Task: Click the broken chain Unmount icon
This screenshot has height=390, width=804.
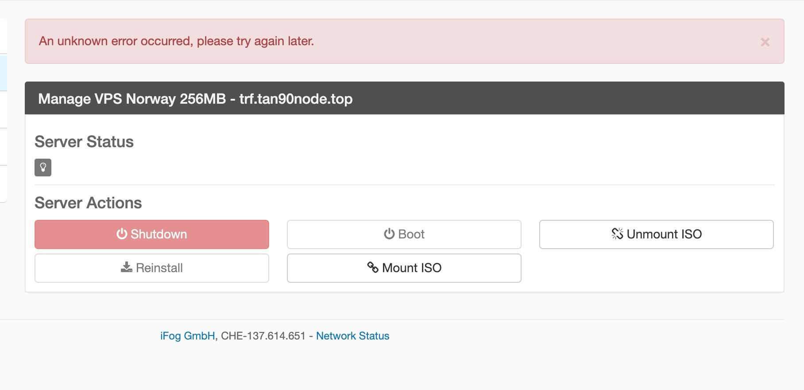Action: tap(617, 234)
